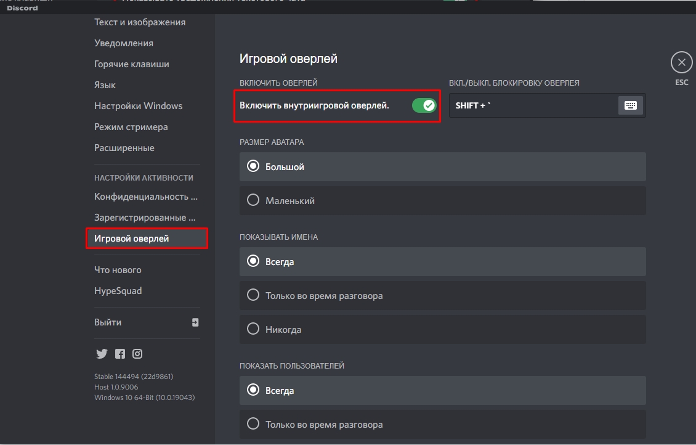
Task: Open the Facebook social link icon
Action: (120, 354)
